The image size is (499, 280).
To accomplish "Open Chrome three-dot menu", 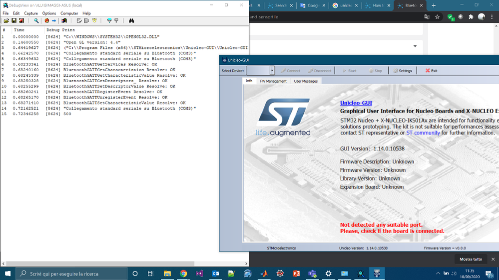I will (492, 17).
